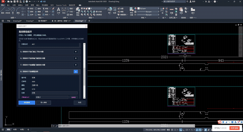Click the sub-link formula input field
The height and width of the screenshot is (132, 243).
point(52,97)
